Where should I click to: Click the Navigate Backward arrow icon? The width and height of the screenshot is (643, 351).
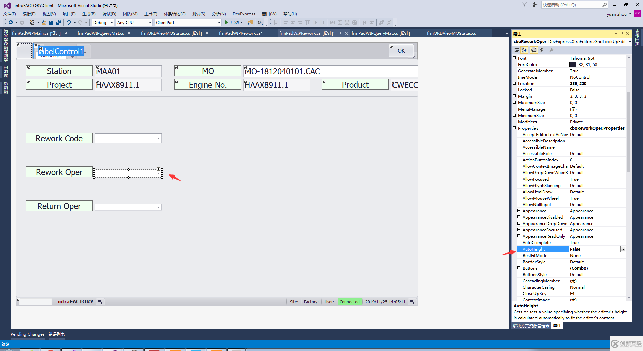pos(11,23)
